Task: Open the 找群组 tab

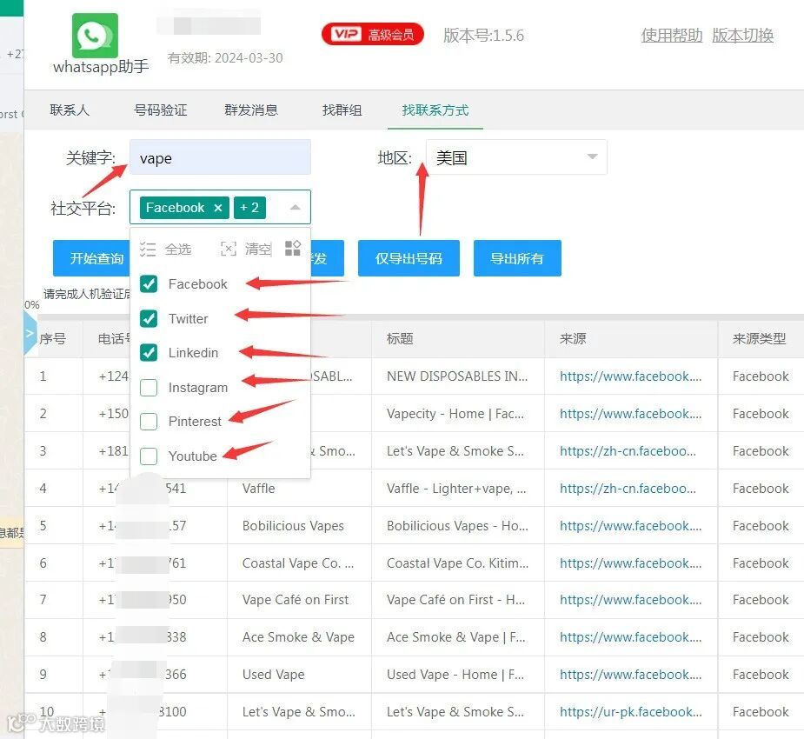Action: click(342, 110)
